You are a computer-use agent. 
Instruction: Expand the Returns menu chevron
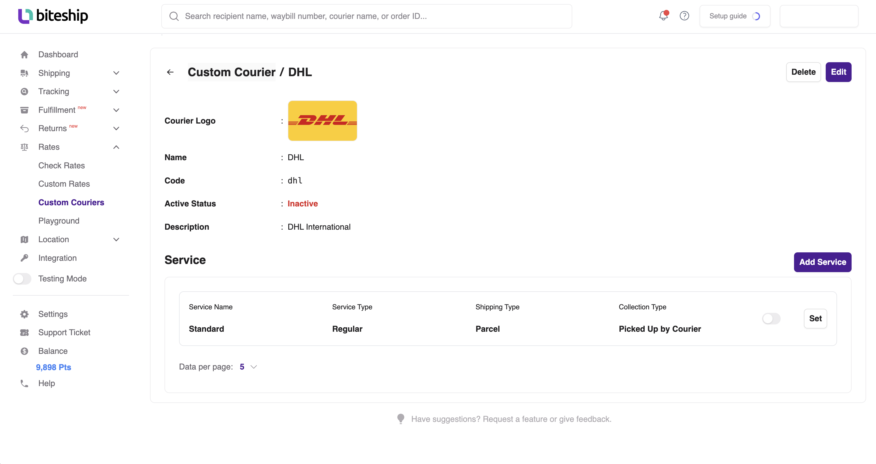(x=116, y=129)
